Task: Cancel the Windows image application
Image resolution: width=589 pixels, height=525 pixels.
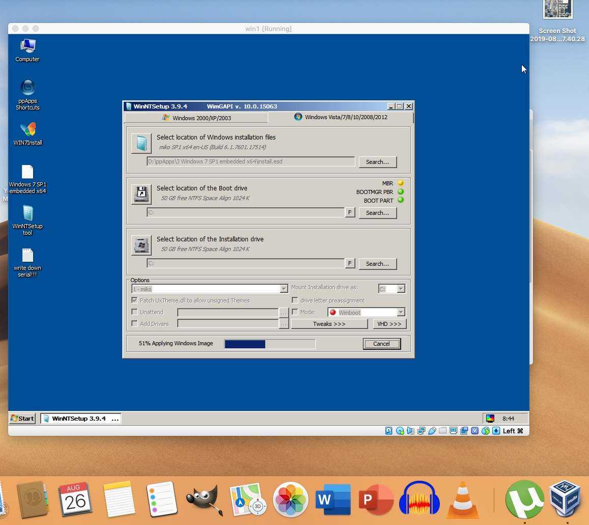Action: (382, 344)
